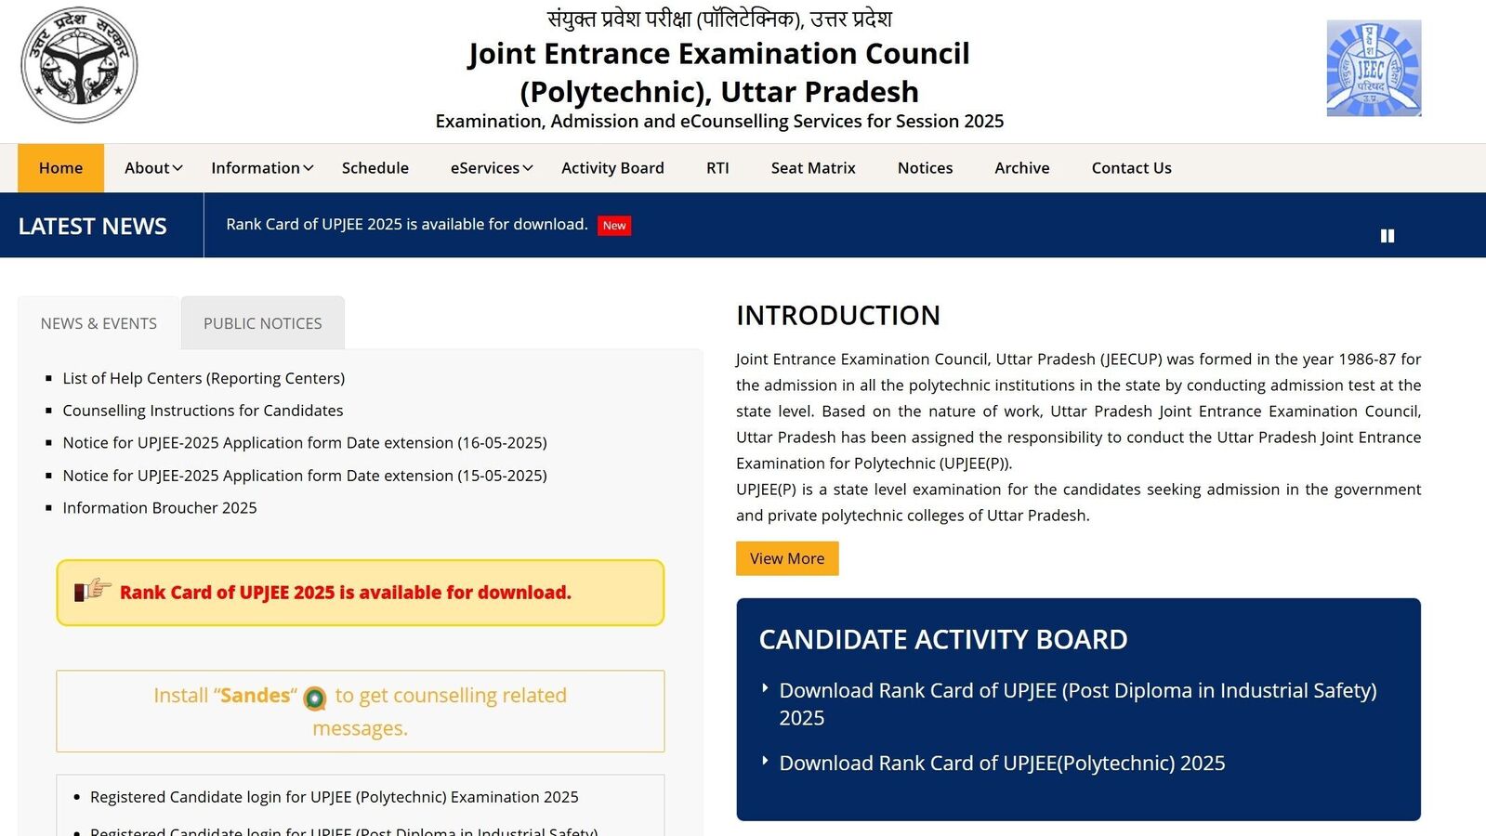Go to the Home menu item
The width and height of the screenshot is (1486, 836).
click(x=60, y=168)
